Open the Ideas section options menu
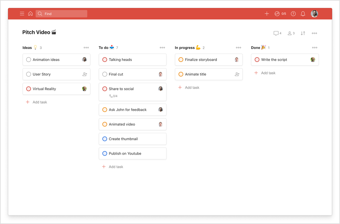Screen dimensions: 340x224 pos(86,47)
